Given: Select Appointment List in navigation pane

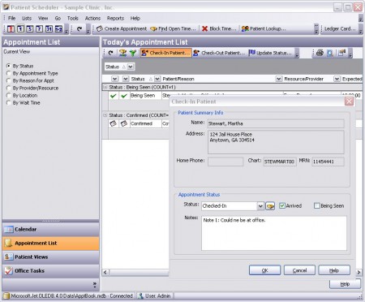Looking at the screenshot, I should 50,244.
